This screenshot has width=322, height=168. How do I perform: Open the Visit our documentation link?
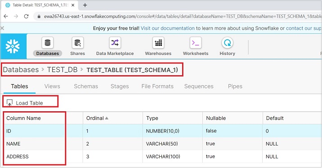click(x=167, y=28)
